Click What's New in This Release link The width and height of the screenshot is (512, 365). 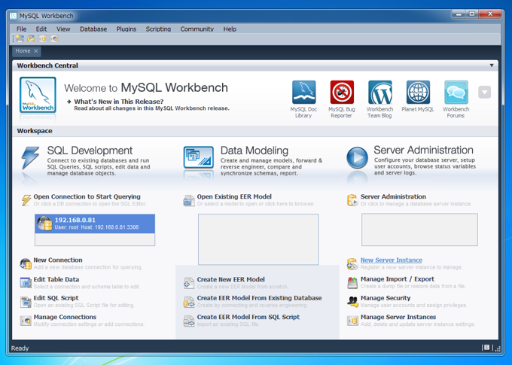119,102
